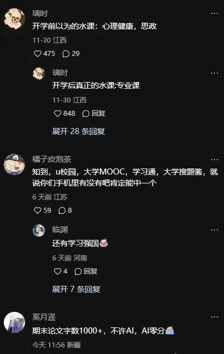The height and width of the screenshot is (354, 224).
Task: Reply to 临渊's 学习强国 comment via 回复
Action: point(86,271)
